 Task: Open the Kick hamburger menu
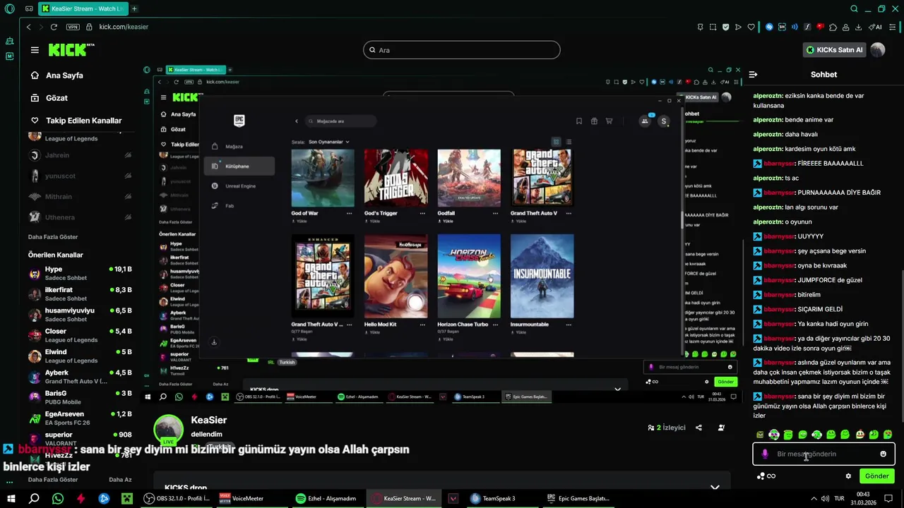(x=35, y=50)
